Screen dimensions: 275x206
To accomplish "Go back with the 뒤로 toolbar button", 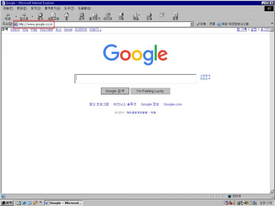I will pos(8,16).
